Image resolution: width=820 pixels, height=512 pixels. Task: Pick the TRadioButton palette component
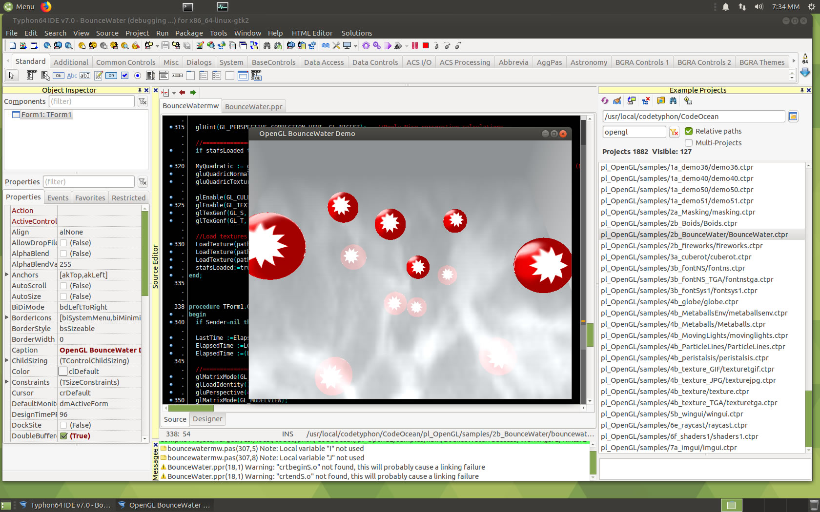point(138,75)
